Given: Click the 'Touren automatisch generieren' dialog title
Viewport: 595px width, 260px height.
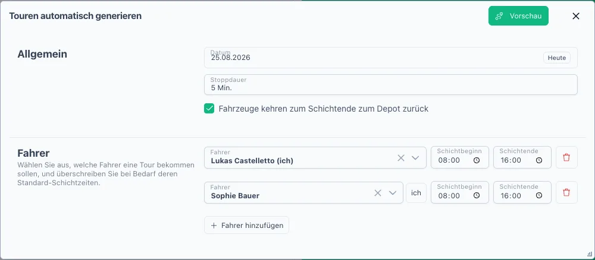Looking at the screenshot, I should pos(75,16).
